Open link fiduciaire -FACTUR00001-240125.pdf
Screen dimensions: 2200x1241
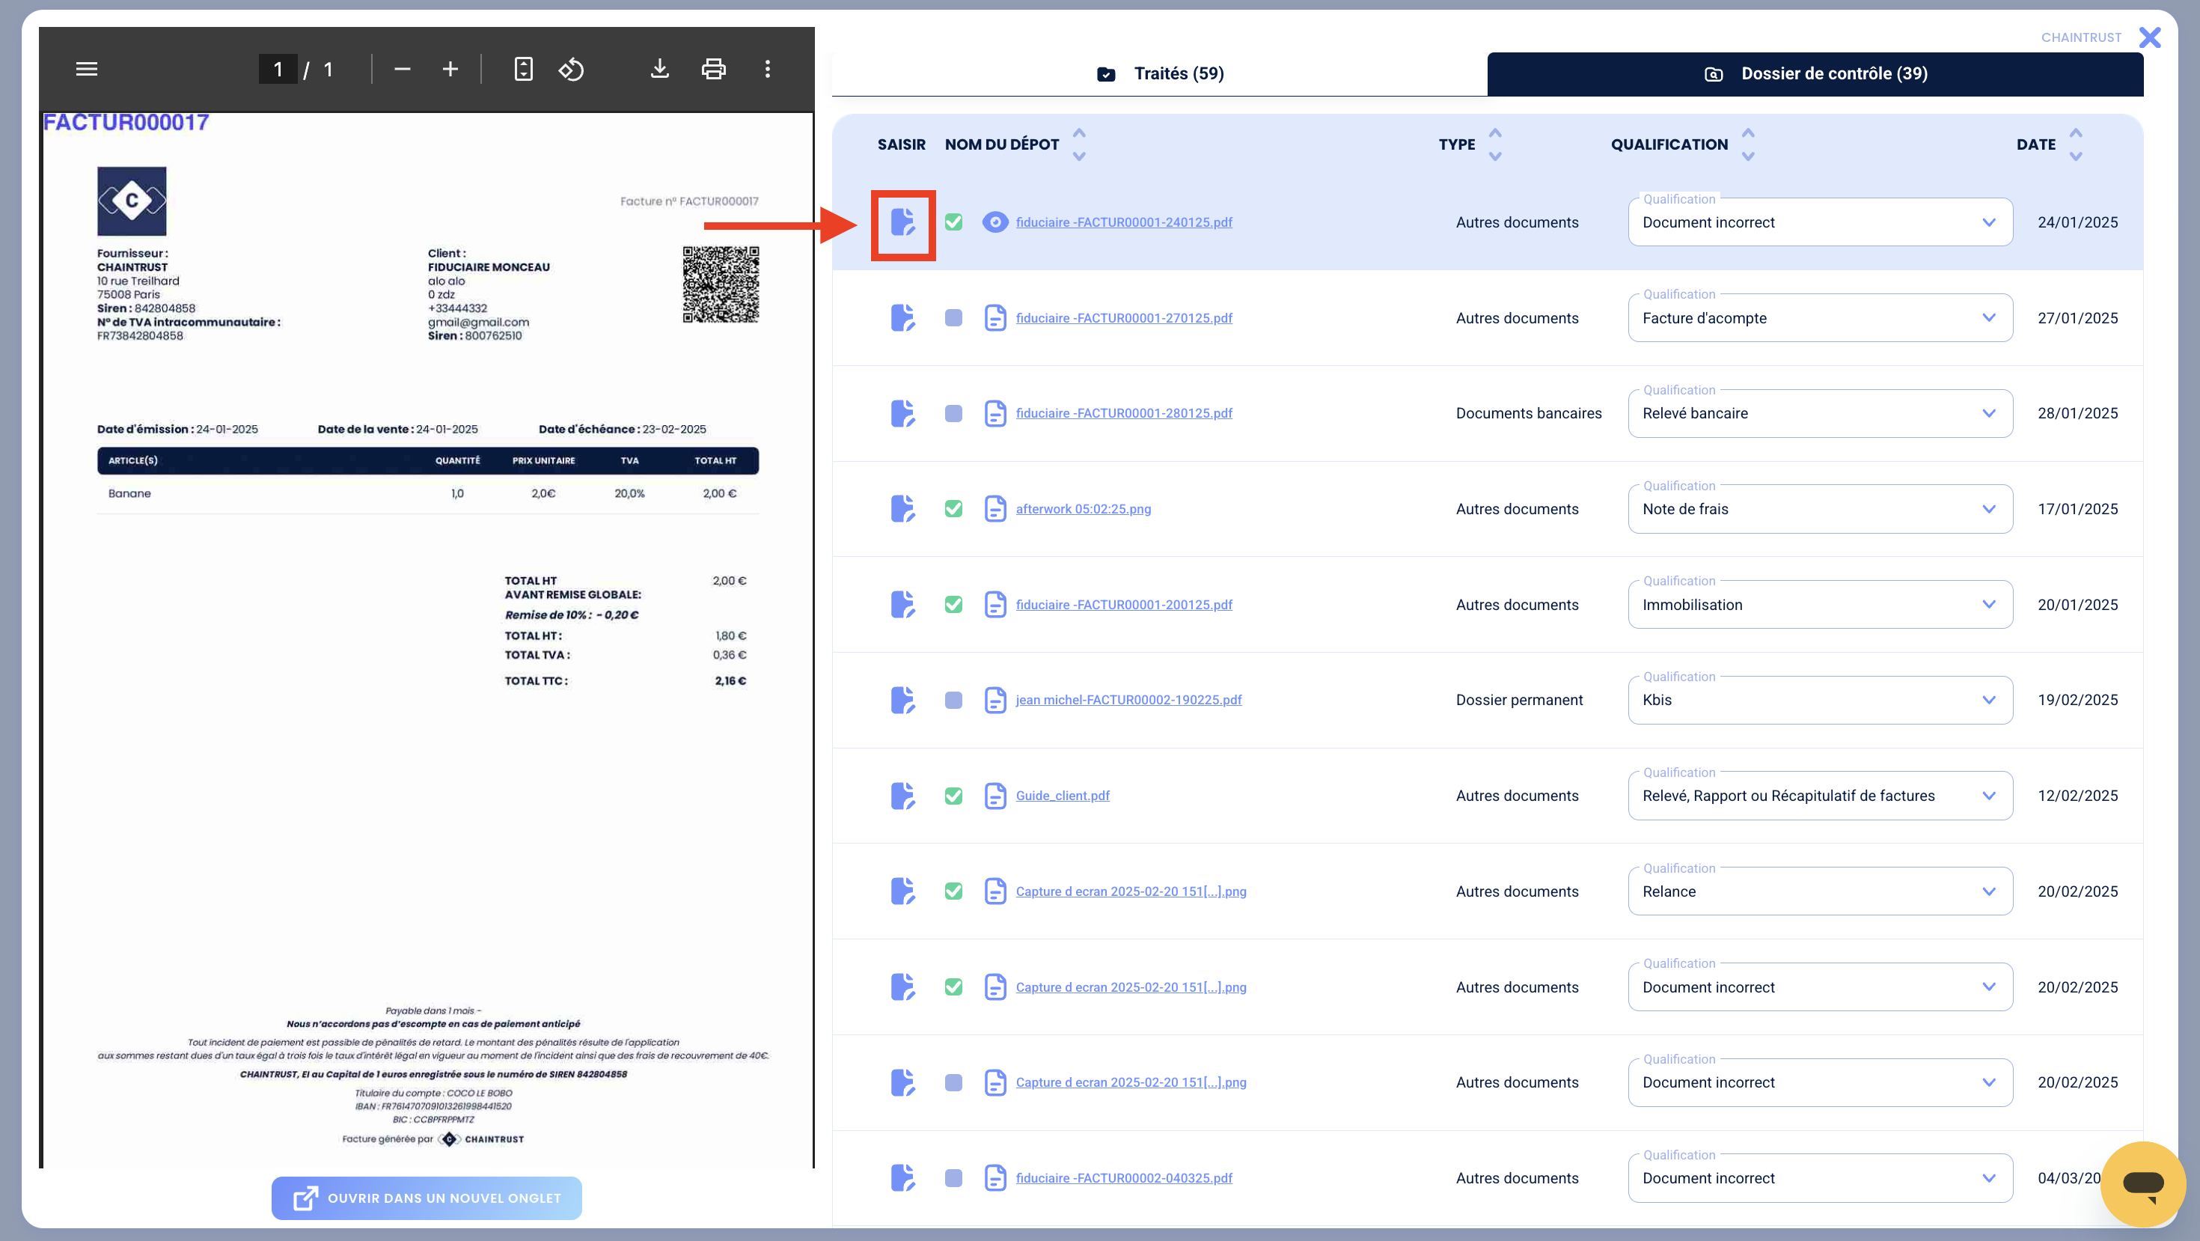click(x=1124, y=222)
